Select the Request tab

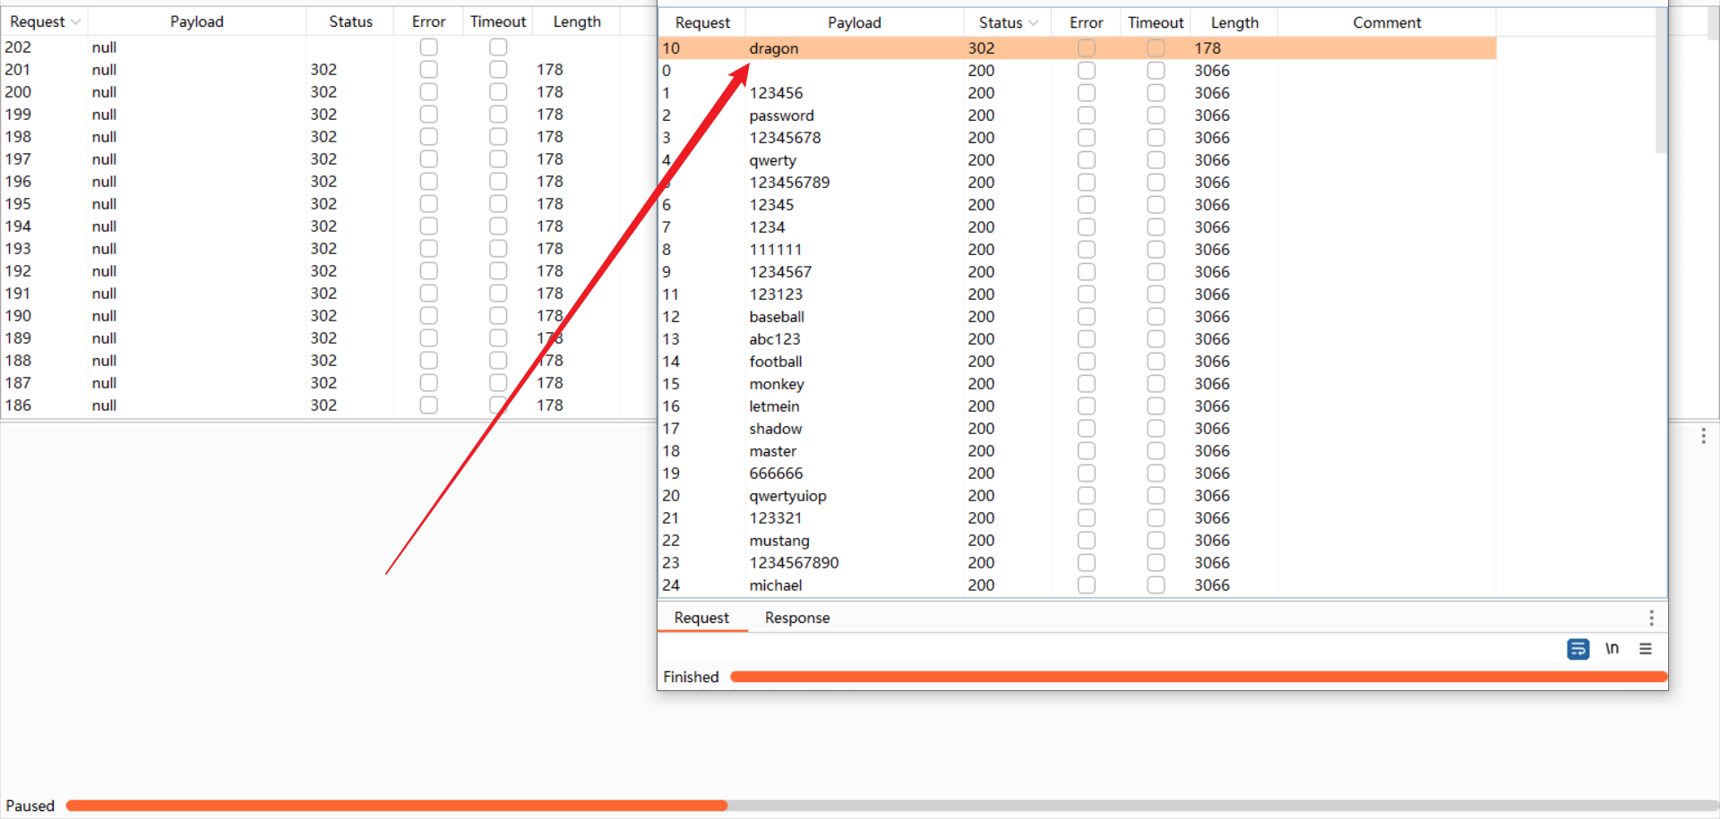point(701,618)
